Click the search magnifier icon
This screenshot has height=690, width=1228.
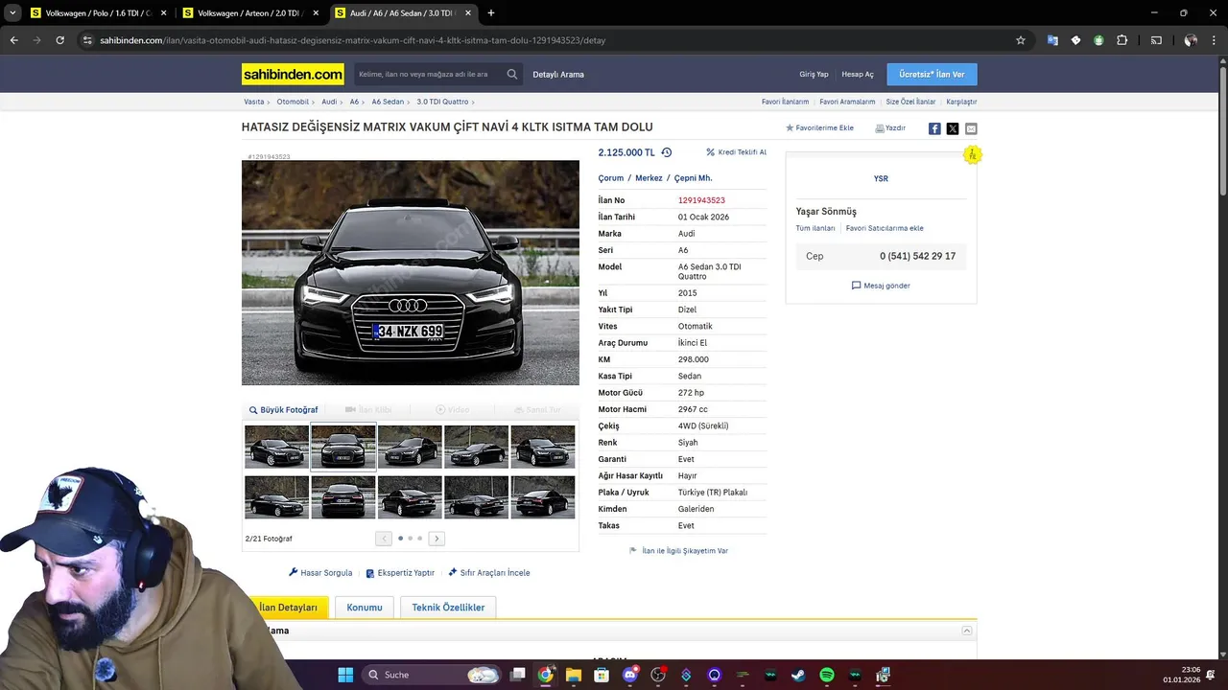pyautogui.click(x=512, y=74)
